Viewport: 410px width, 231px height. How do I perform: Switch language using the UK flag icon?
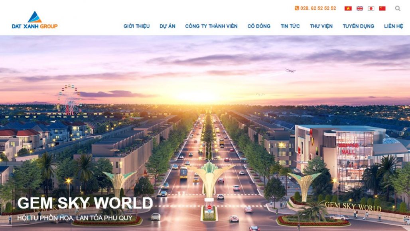pyautogui.click(x=359, y=8)
